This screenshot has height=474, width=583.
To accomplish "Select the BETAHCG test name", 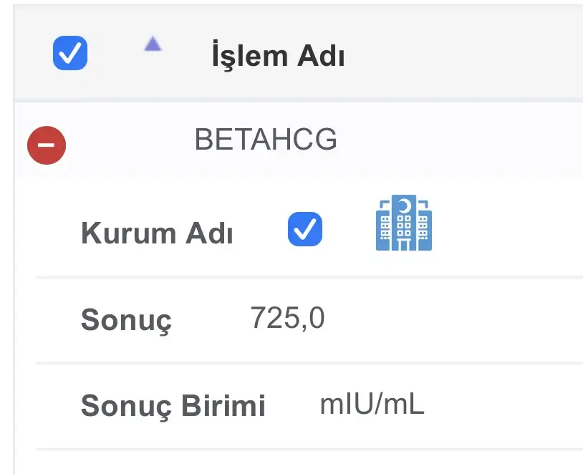I will coord(266,140).
